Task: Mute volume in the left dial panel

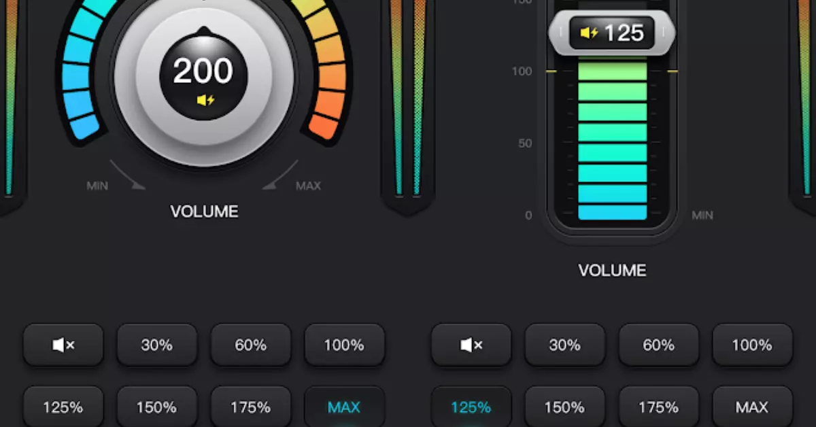Action: pyautogui.click(x=63, y=345)
